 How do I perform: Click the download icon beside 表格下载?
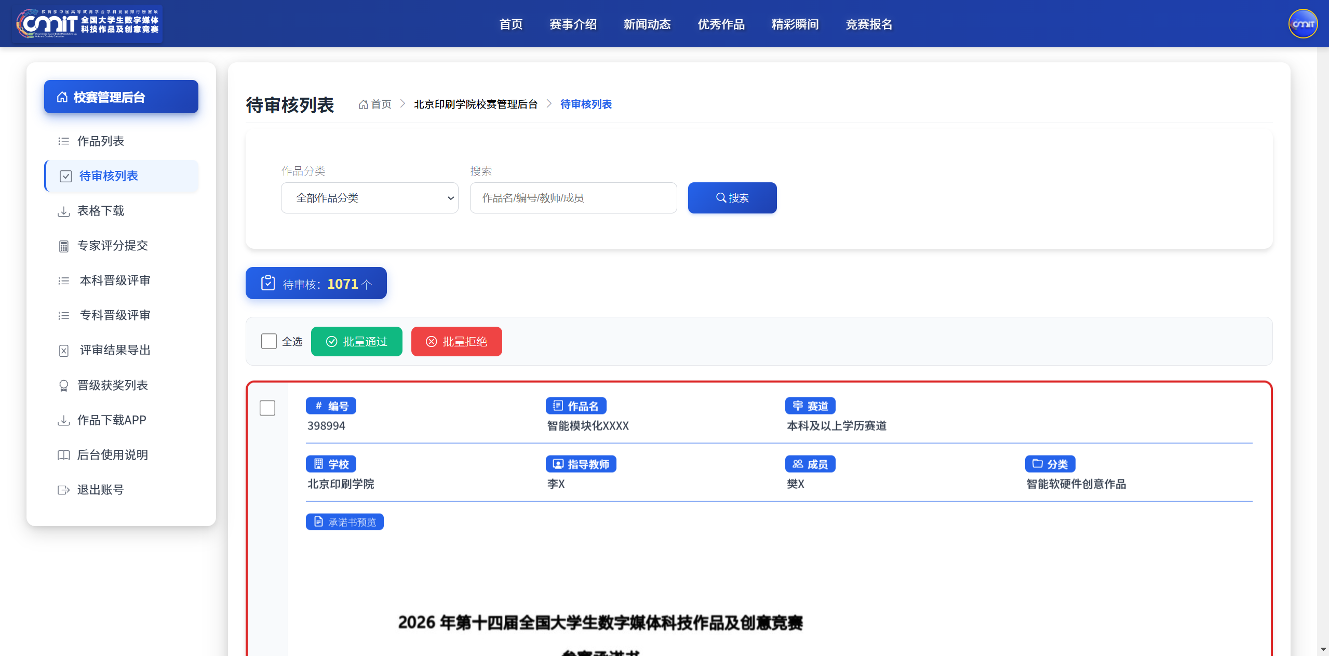pyautogui.click(x=63, y=211)
